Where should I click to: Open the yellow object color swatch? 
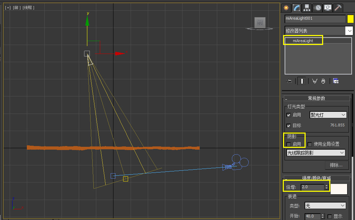tap(350, 19)
